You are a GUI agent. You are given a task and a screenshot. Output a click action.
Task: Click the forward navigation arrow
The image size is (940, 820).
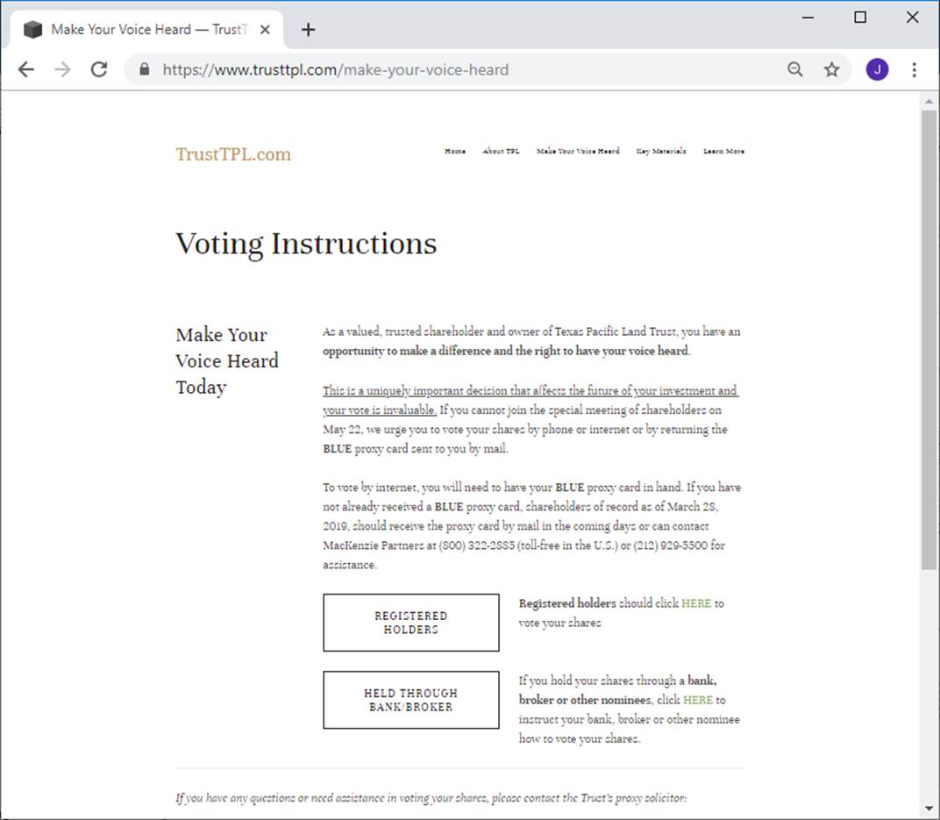click(62, 70)
